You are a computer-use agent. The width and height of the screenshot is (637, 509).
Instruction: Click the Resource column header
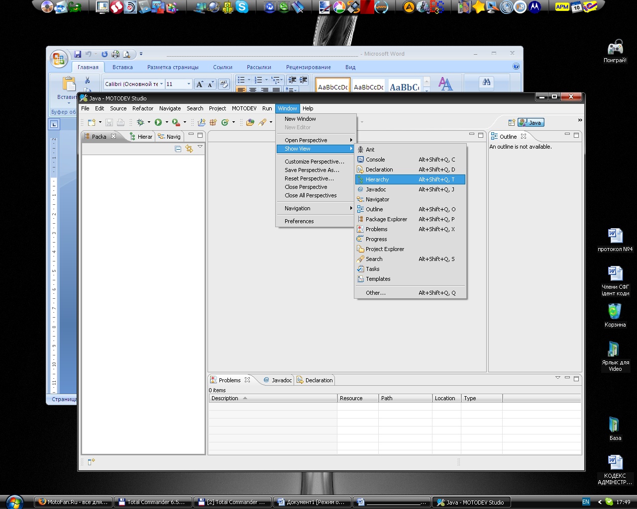tap(358, 398)
